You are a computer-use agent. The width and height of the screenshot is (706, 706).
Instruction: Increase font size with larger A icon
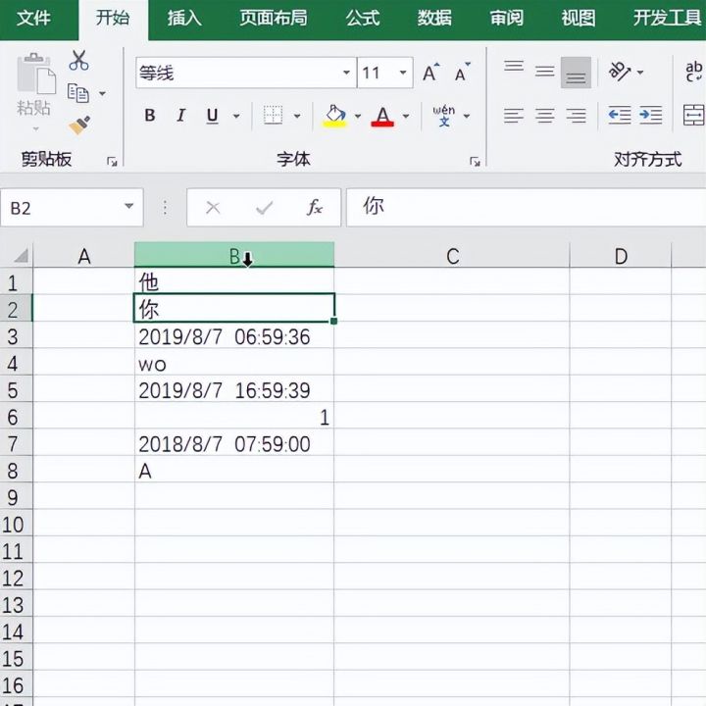pos(430,72)
